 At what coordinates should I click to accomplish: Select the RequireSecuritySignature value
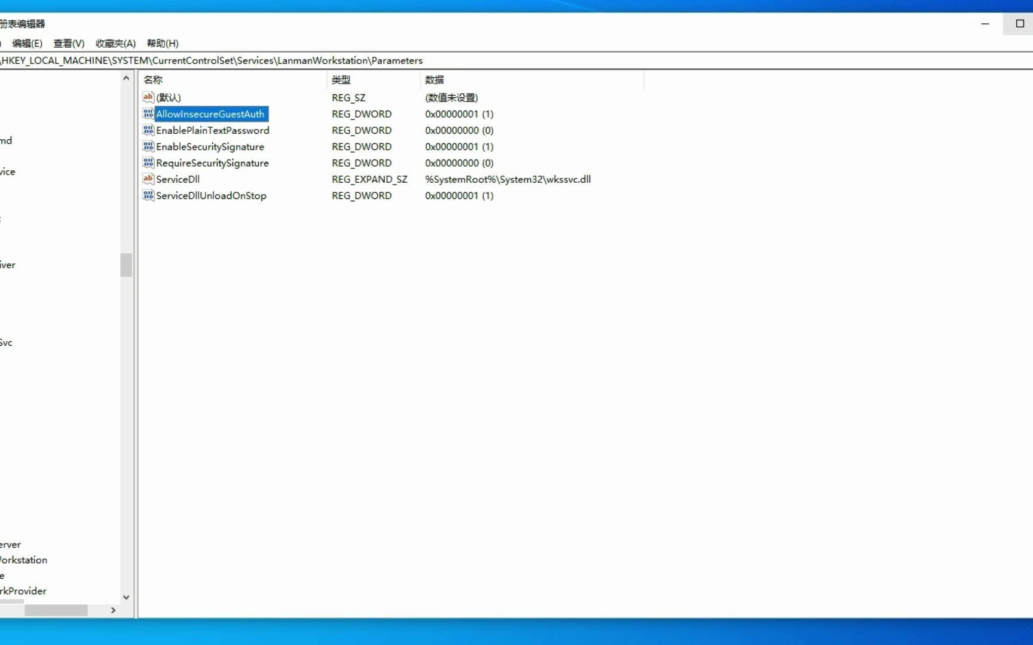(x=212, y=163)
